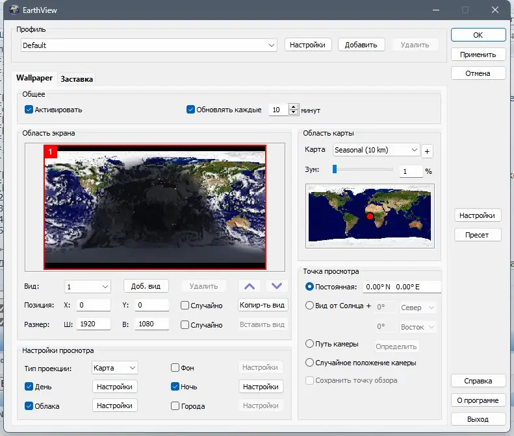Click the red dot on world map
514x436 pixels.
coord(370,216)
